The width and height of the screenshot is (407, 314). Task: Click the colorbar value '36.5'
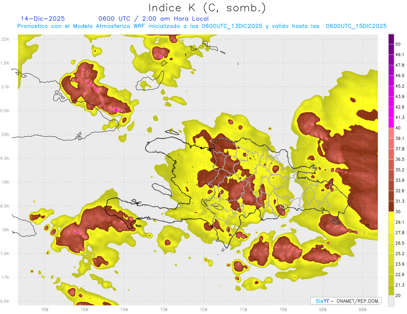click(x=400, y=159)
